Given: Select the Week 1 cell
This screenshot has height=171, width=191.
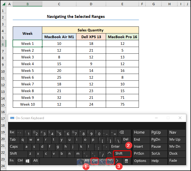Looking at the screenshot, I should [28, 44].
